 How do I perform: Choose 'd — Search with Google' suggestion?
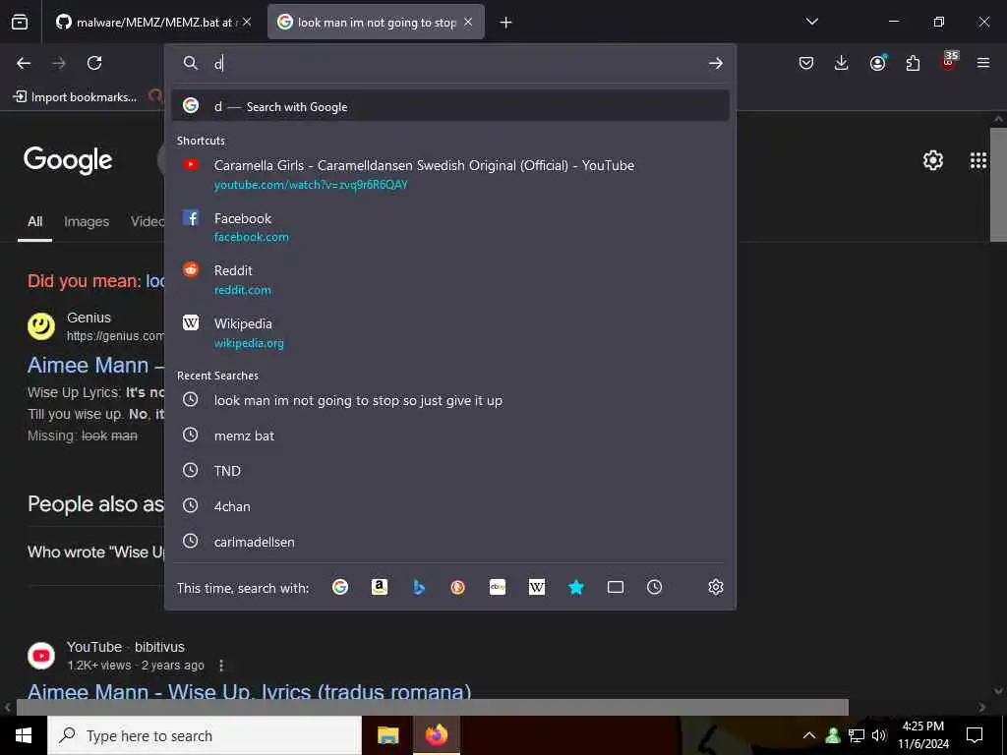(x=450, y=106)
